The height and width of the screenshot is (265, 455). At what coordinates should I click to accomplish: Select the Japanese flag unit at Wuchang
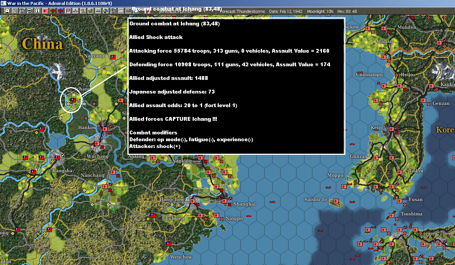click(97, 143)
